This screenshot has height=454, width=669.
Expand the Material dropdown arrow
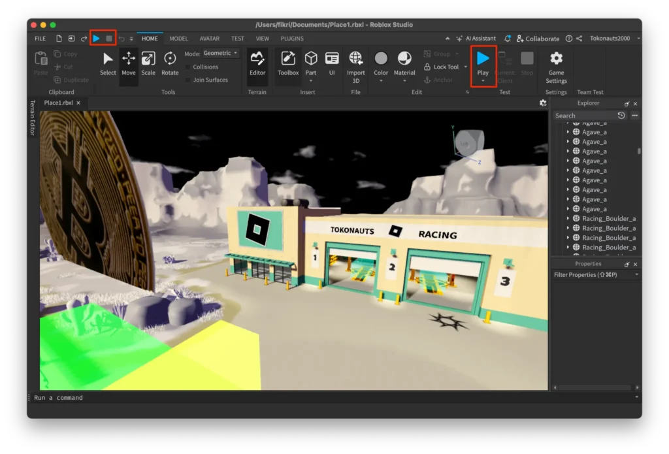404,80
